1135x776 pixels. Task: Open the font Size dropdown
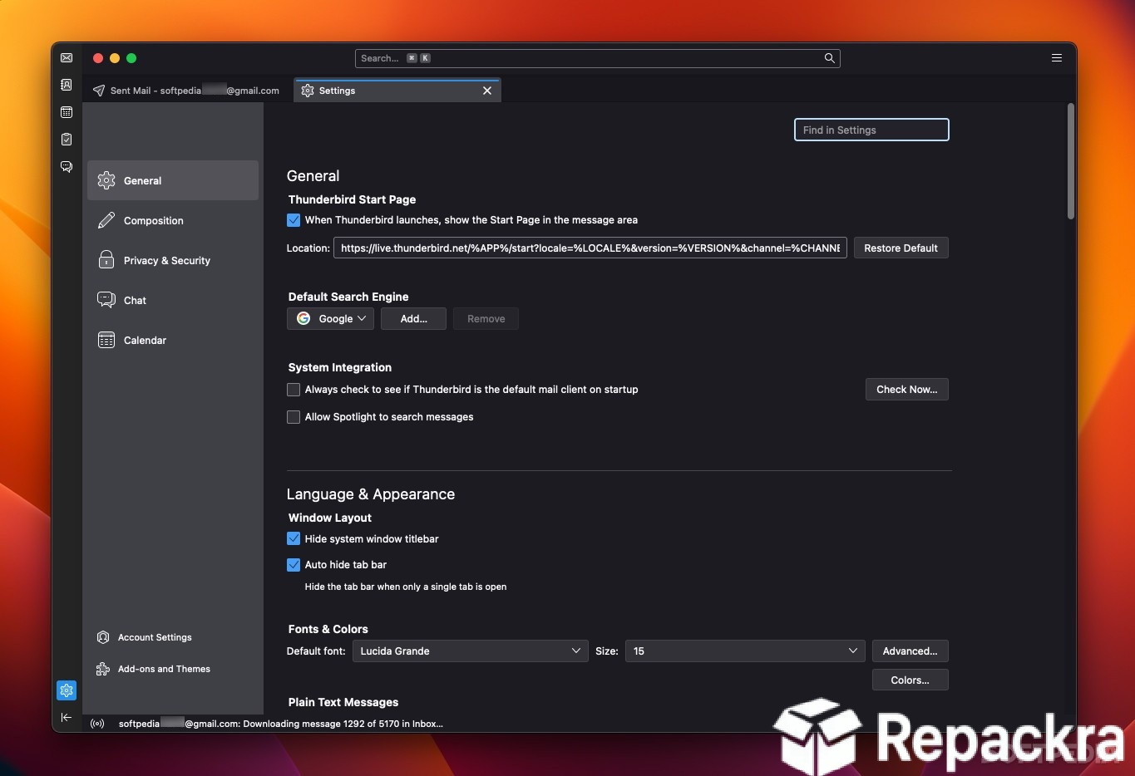(x=745, y=651)
